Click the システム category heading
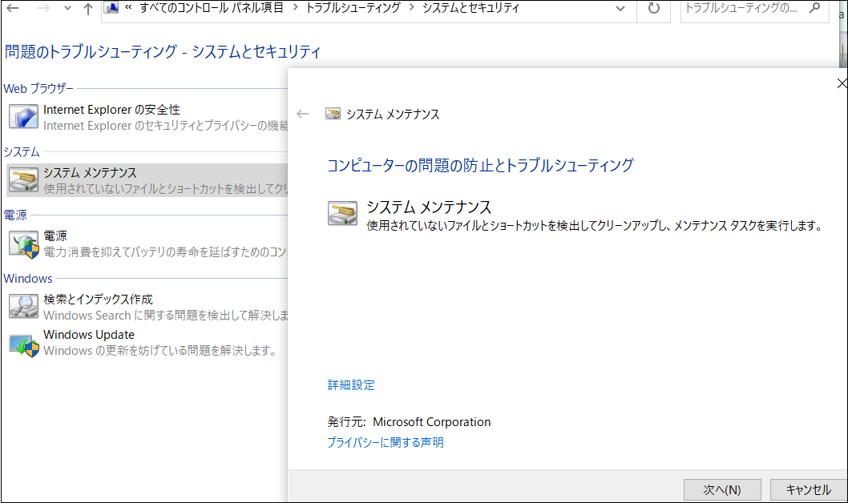Screen dimensions: 848x503 [22, 152]
